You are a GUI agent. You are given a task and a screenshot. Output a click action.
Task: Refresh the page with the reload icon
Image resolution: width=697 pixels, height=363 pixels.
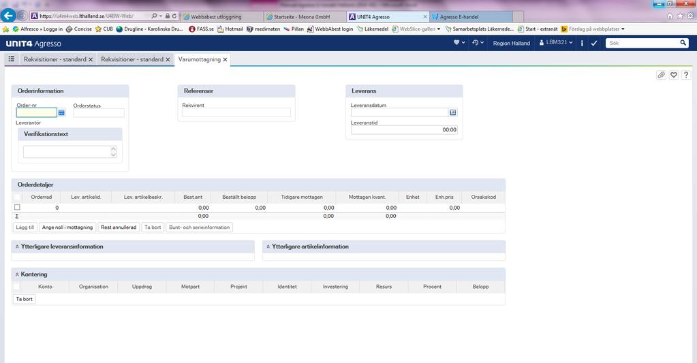click(174, 16)
